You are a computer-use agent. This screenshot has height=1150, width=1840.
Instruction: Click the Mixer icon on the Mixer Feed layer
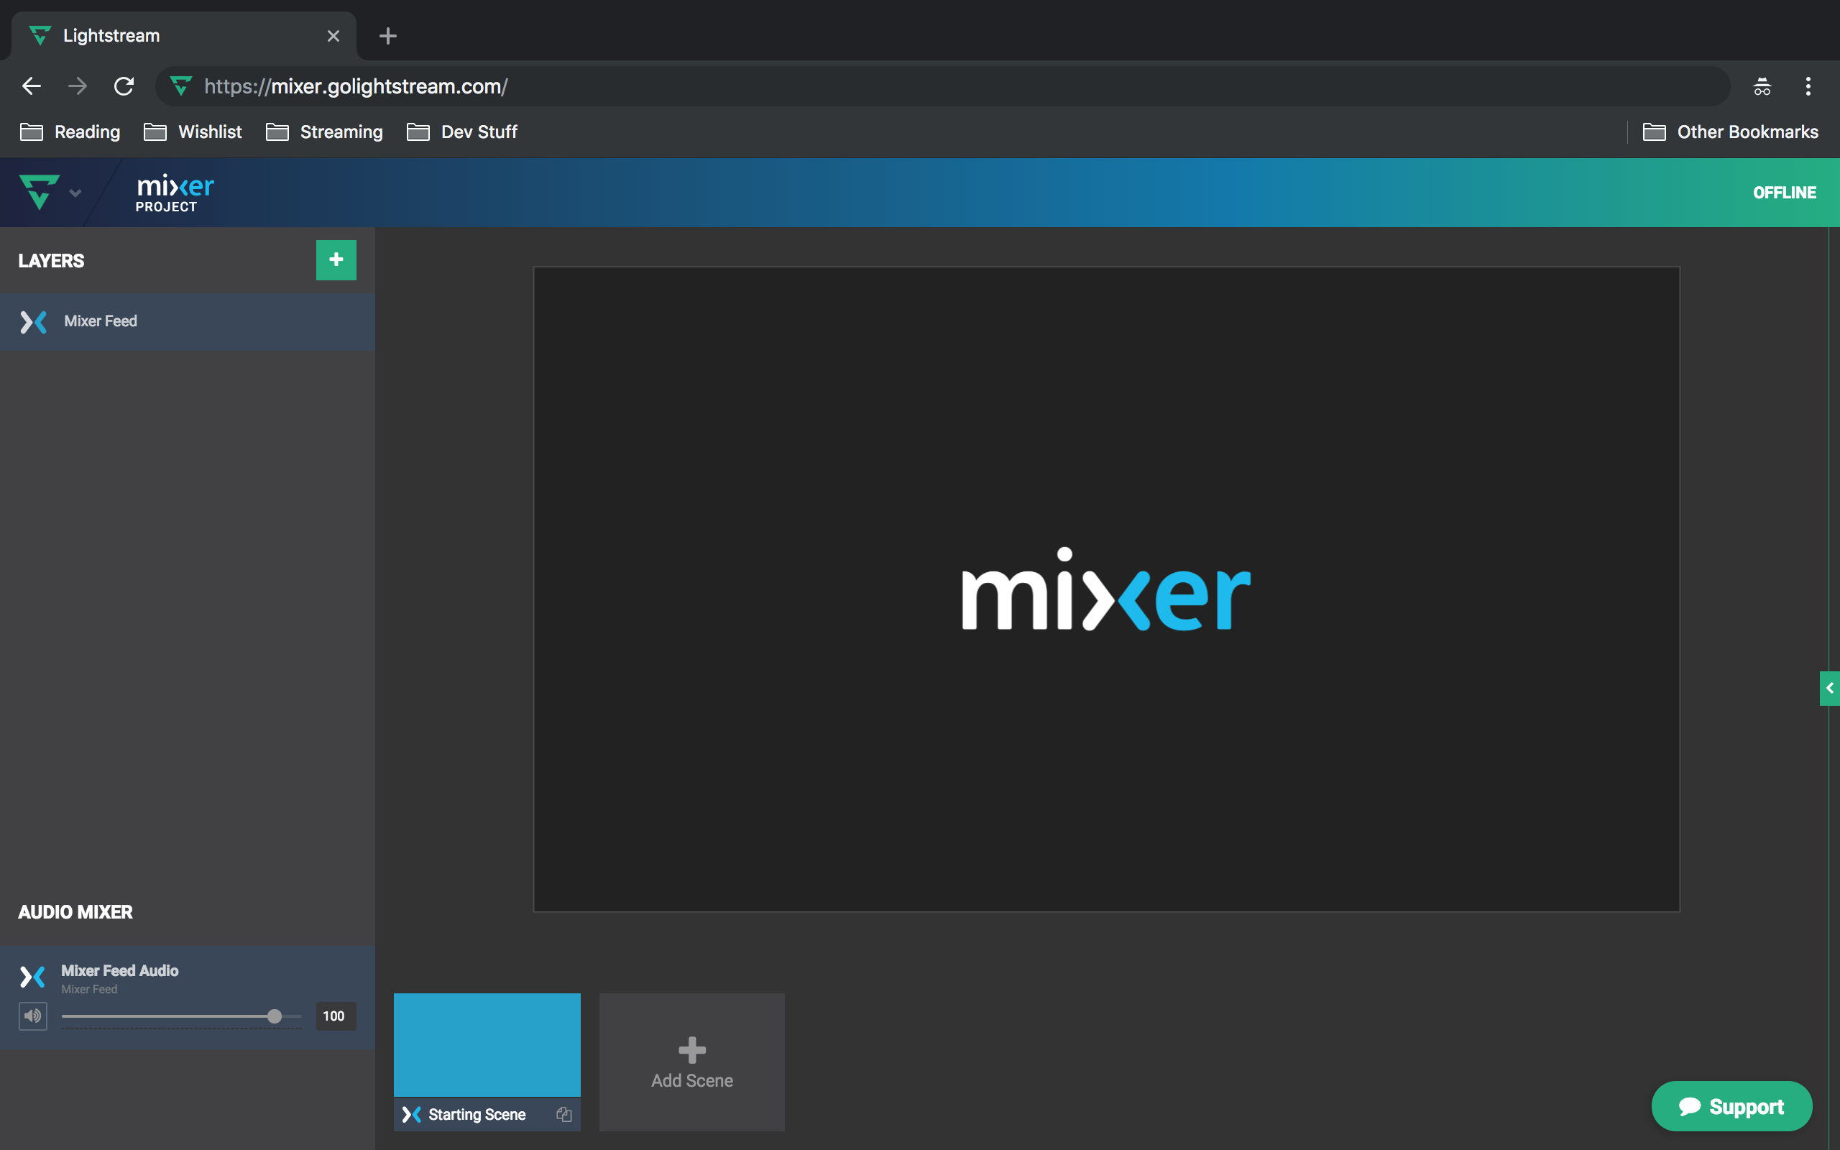(x=34, y=322)
